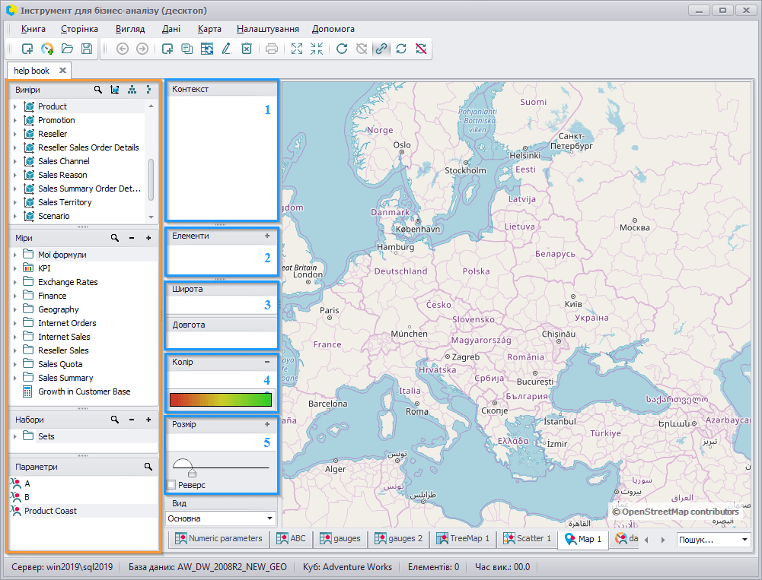The image size is (762, 580).
Task: Click the red-green color gradient bar
Action: [221, 399]
